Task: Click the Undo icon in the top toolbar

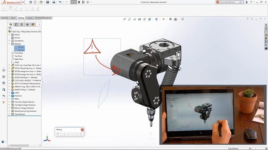Action: tap(60, 2)
